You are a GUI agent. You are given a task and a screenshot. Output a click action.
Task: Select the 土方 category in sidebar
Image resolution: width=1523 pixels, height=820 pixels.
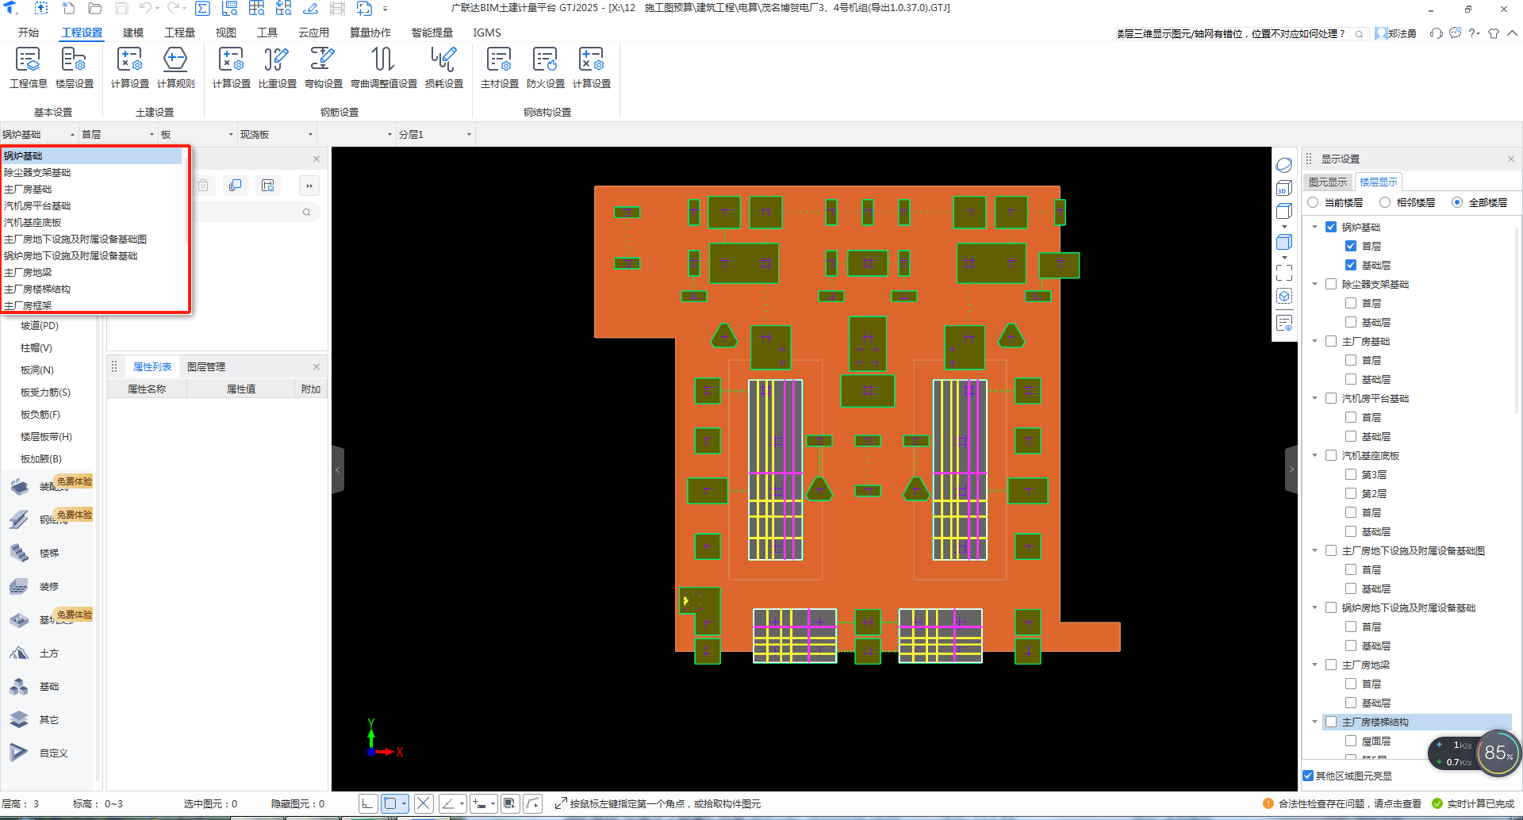49,653
